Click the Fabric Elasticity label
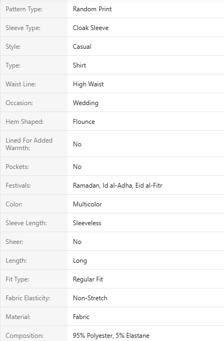Viewport: 224px width, 341px height. coord(28,298)
